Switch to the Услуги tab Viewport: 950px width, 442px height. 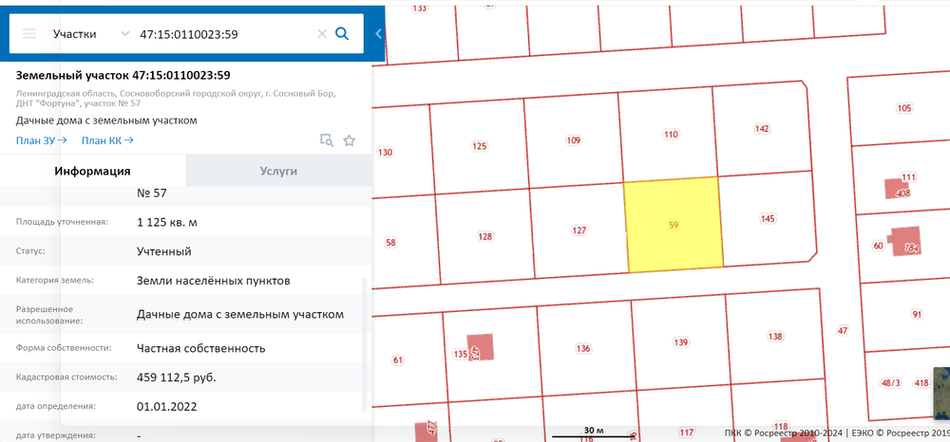click(x=278, y=171)
